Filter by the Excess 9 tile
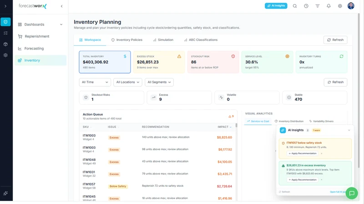Screen dimensions: 364x204 coord(179,97)
